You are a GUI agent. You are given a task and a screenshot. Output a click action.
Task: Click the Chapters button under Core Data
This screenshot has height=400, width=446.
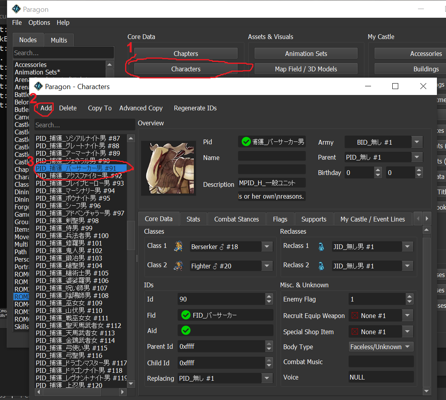pos(186,54)
